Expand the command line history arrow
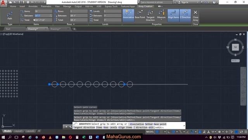 pos(184,126)
